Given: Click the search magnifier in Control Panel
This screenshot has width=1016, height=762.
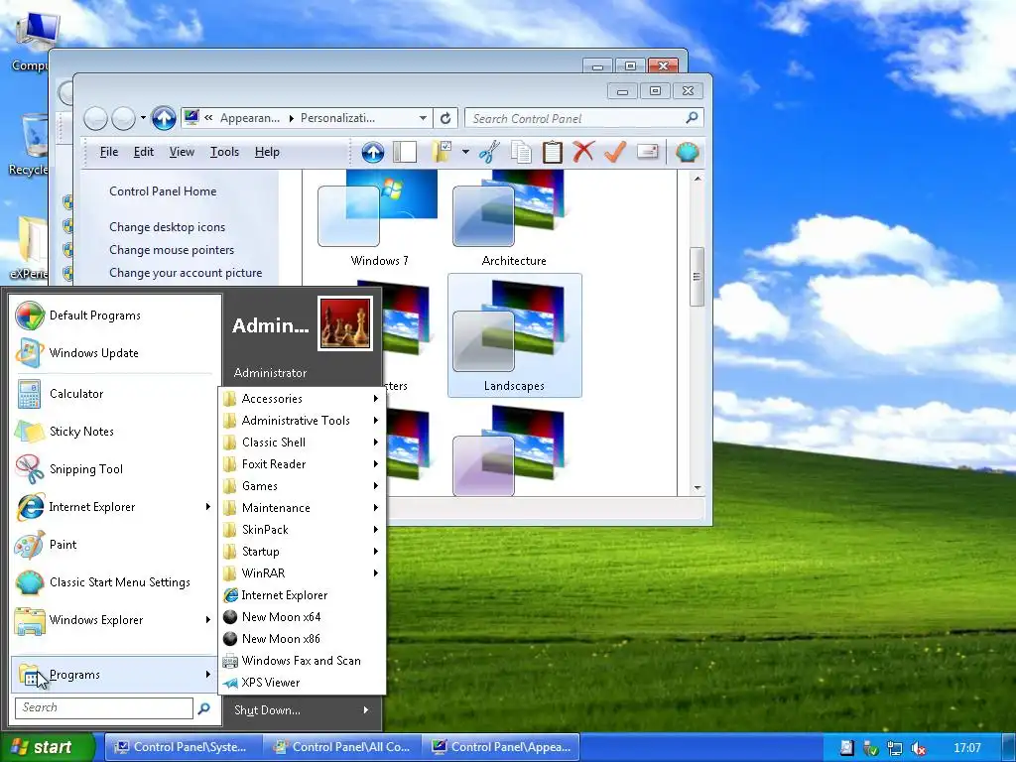Looking at the screenshot, I should pyautogui.click(x=692, y=118).
